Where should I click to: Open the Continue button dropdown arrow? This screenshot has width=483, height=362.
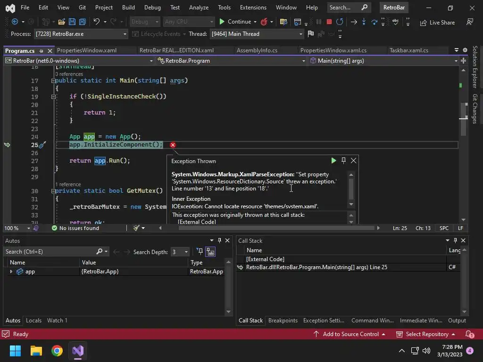(255, 22)
